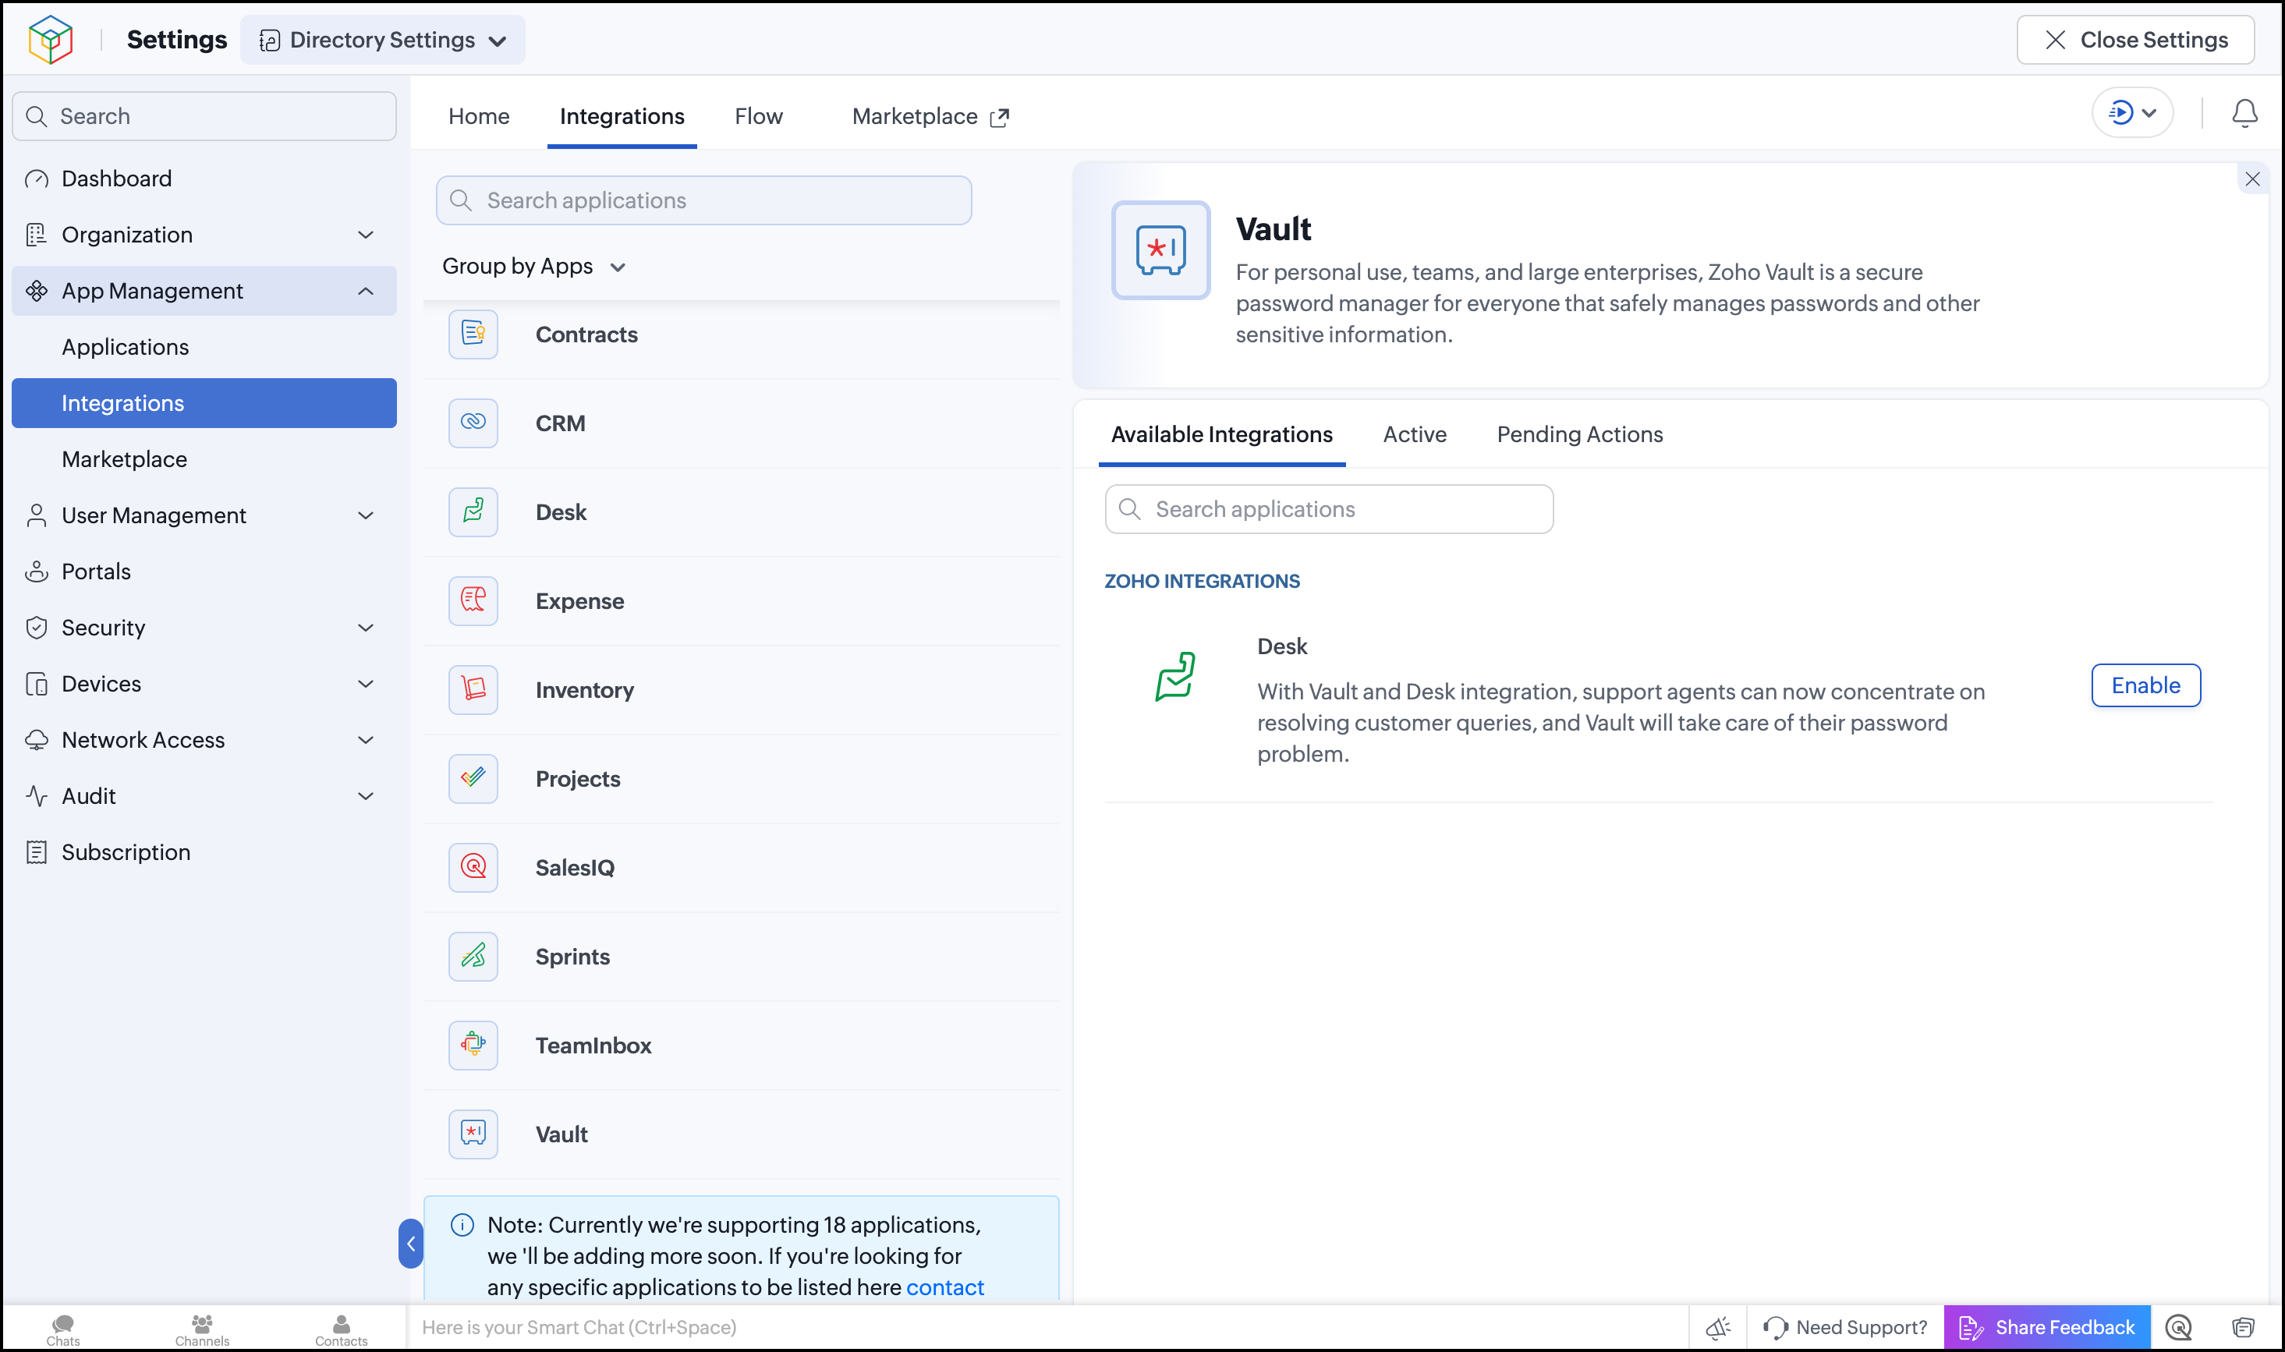Click the Search applications field in Vault panel
This screenshot has height=1352, width=2285.
[x=1329, y=509]
